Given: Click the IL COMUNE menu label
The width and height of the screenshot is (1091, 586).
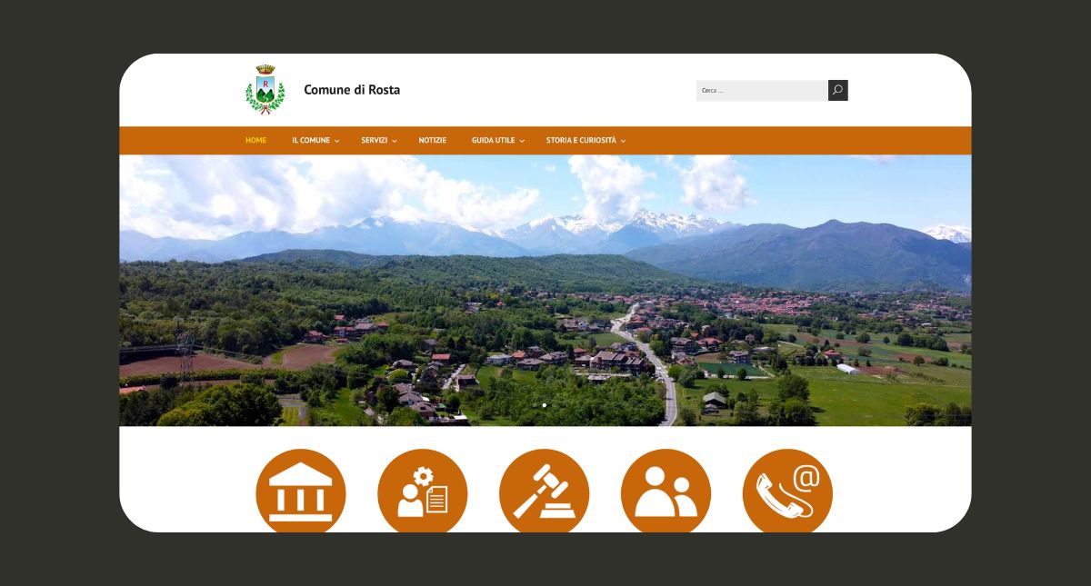Looking at the screenshot, I should coord(311,141).
